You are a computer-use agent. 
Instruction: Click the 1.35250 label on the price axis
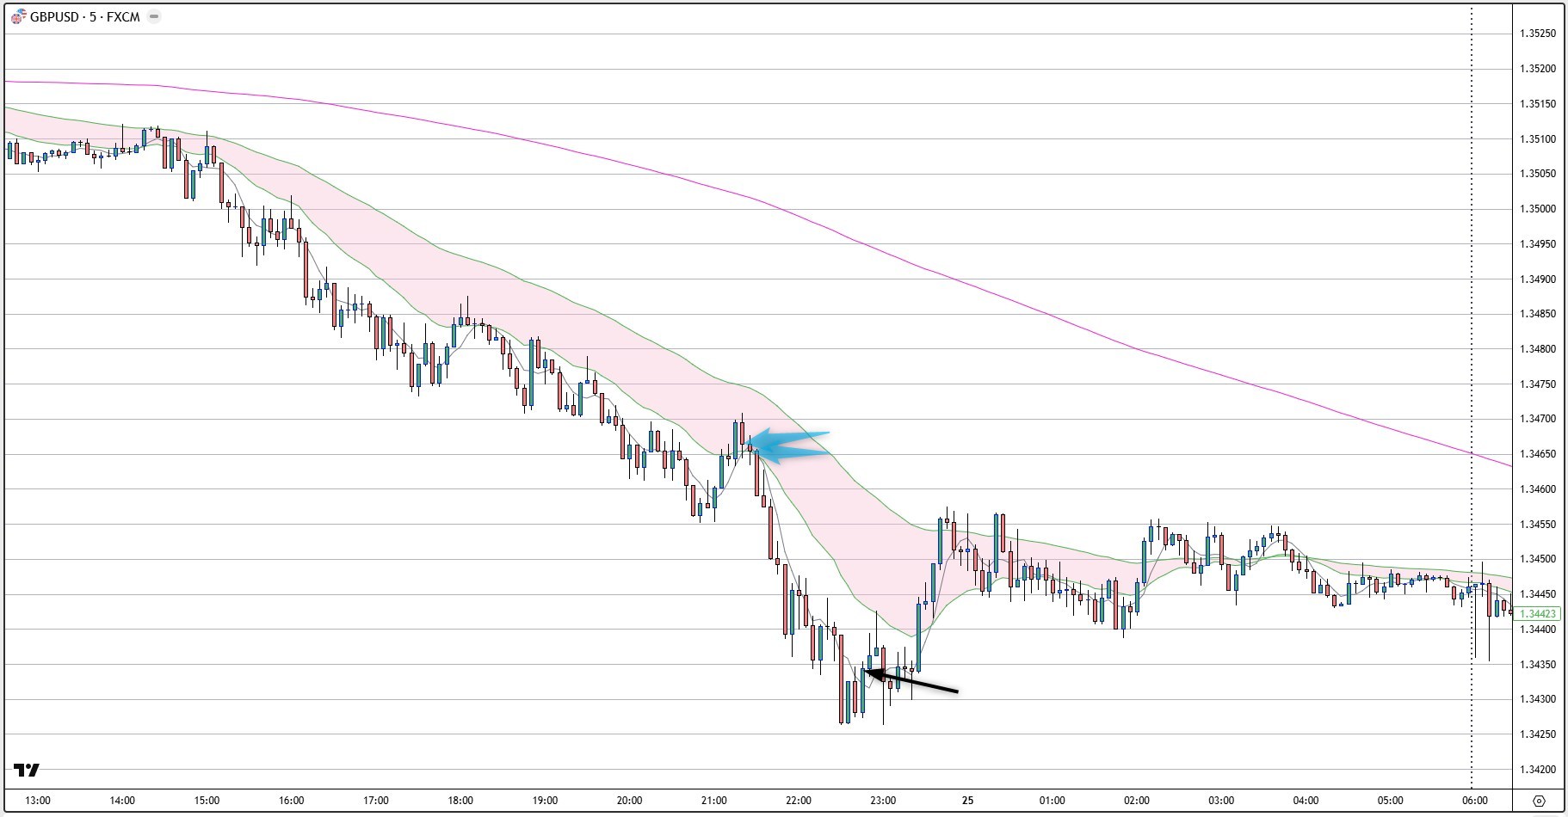pos(1537,34)
